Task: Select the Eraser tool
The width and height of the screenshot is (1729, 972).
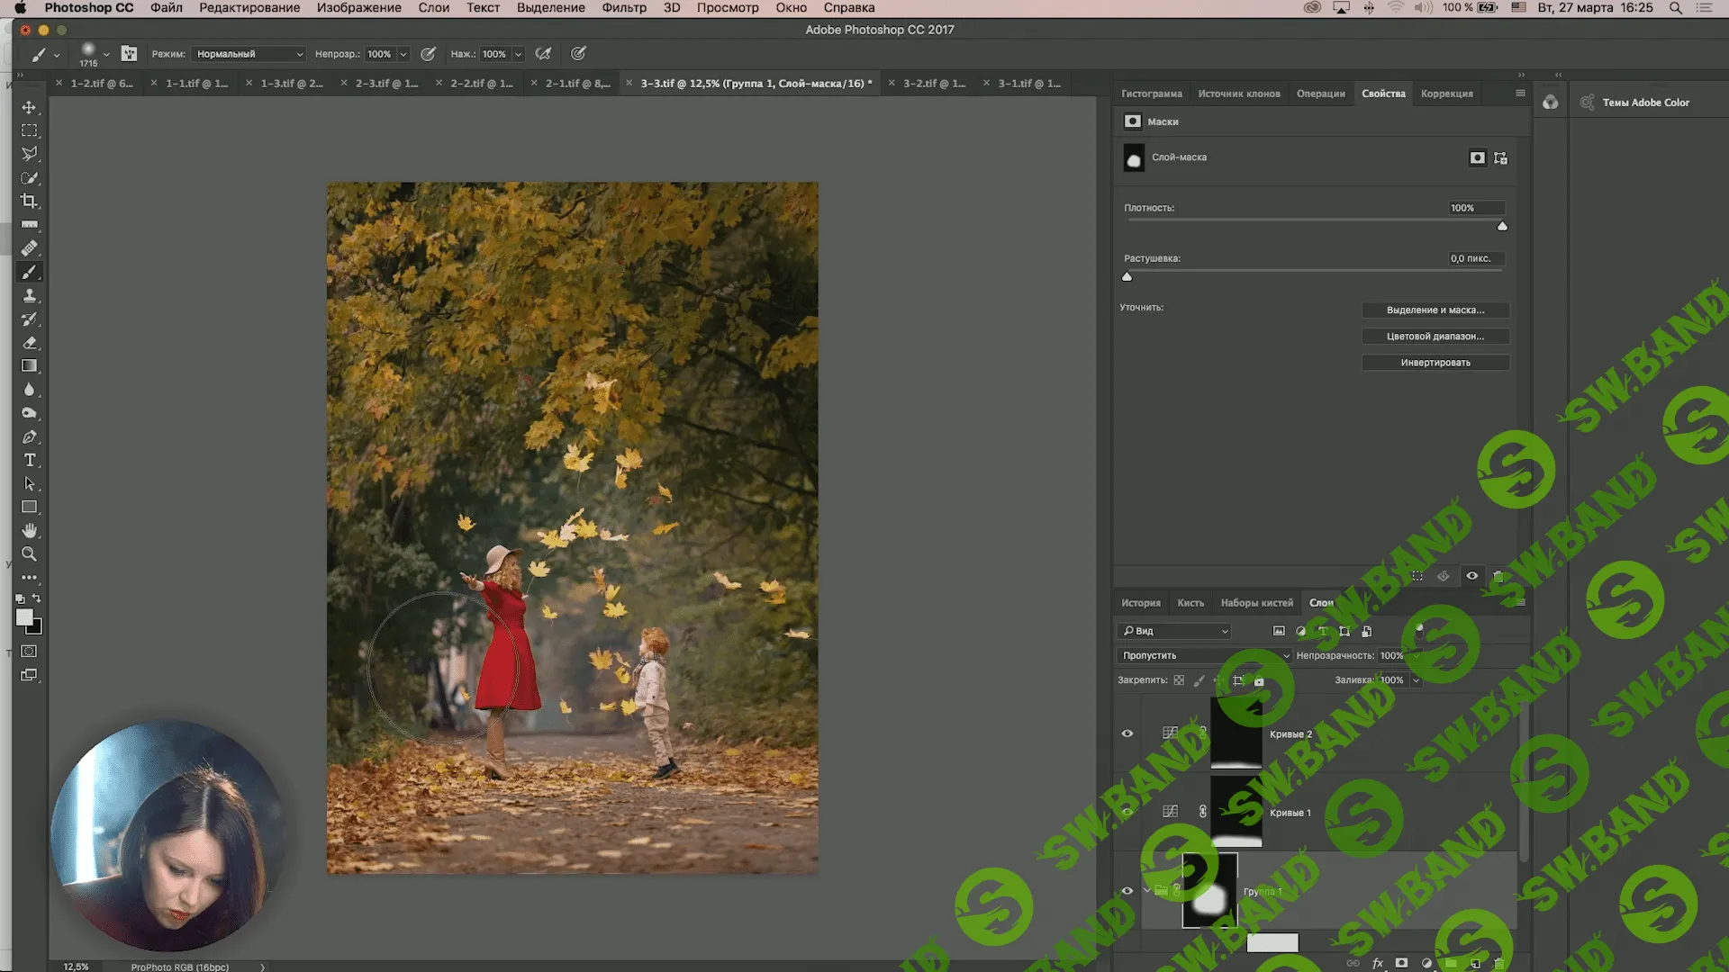Action: point(29,343)
